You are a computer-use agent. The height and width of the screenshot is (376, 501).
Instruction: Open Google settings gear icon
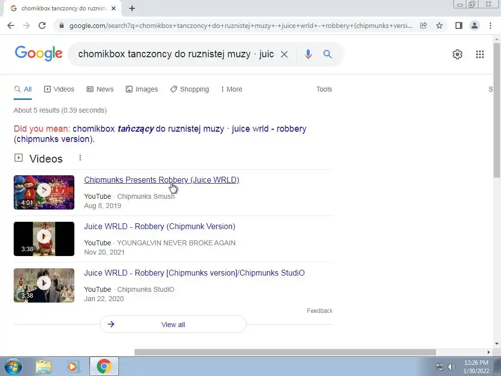pos(457,54)
